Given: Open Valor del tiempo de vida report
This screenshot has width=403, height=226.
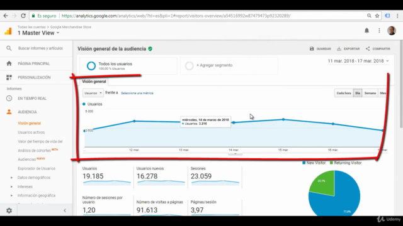Looking at the screenshot, I should [x=40, y=141].
